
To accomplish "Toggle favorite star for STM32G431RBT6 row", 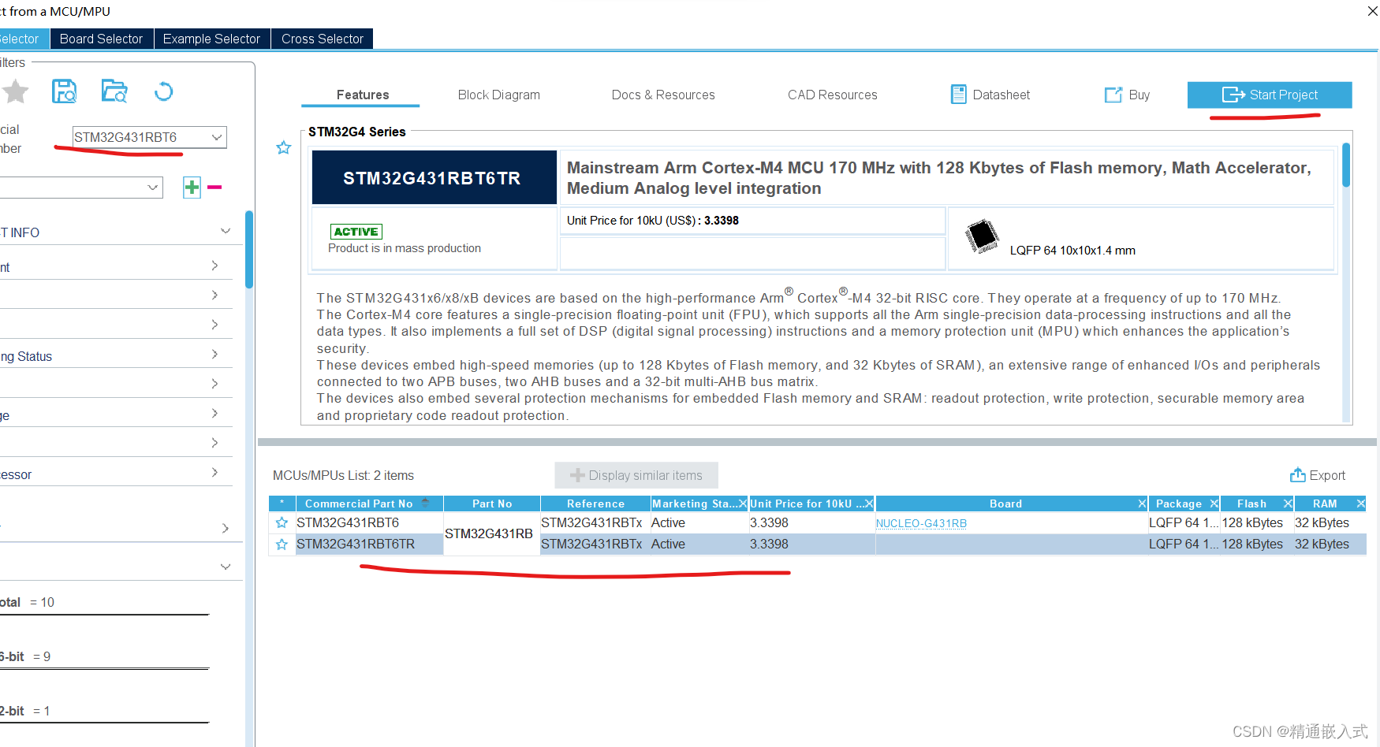I will tap(282, 522).
